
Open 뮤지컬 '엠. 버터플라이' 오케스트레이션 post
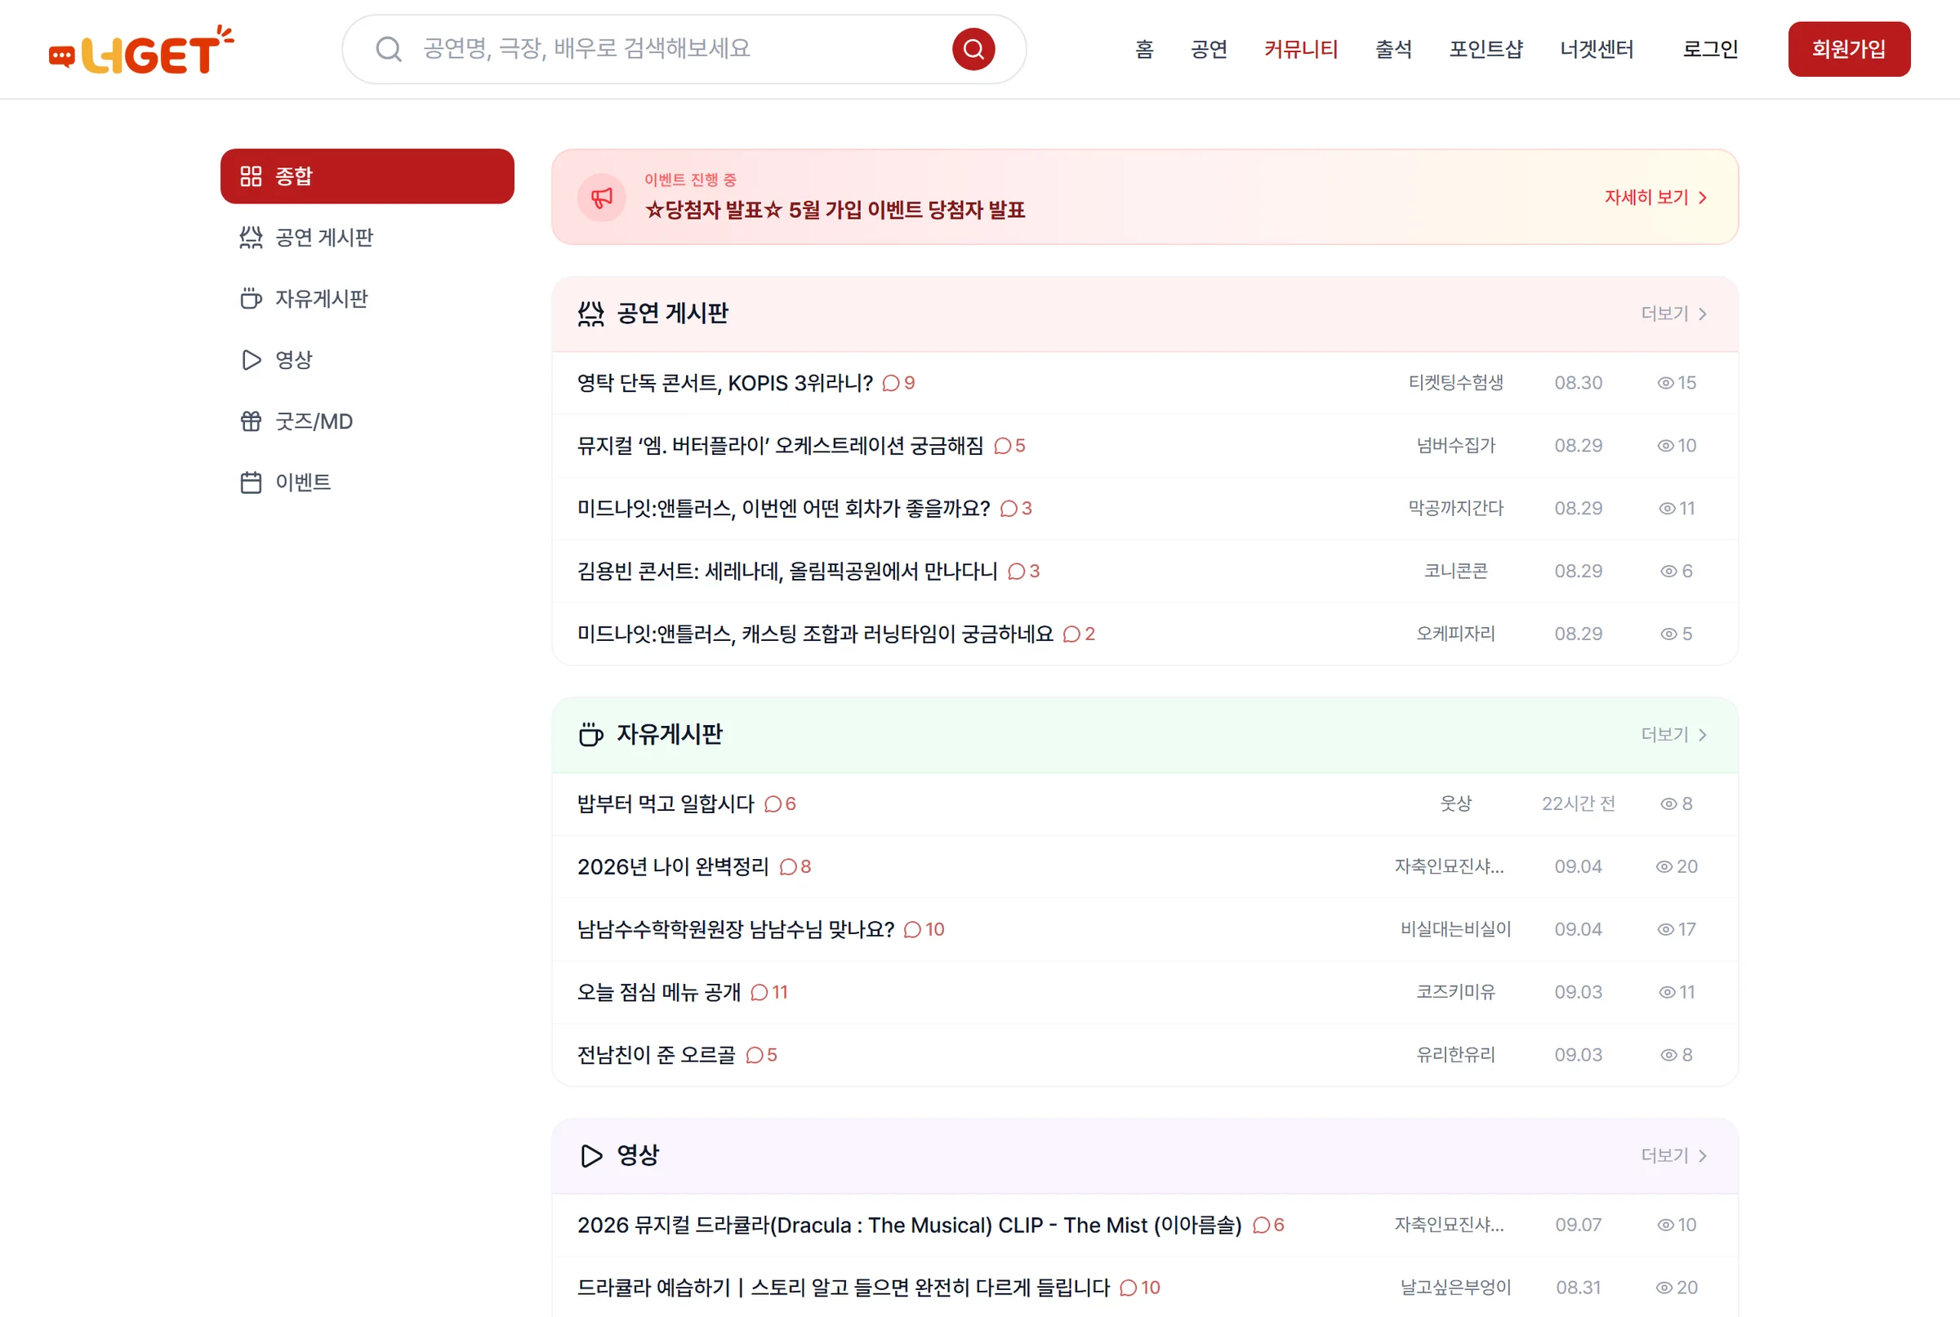780,445
